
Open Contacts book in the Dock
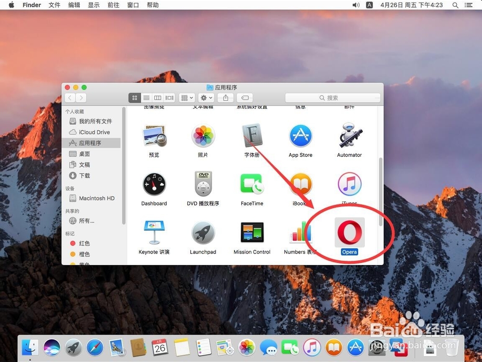tap(138, 348)
